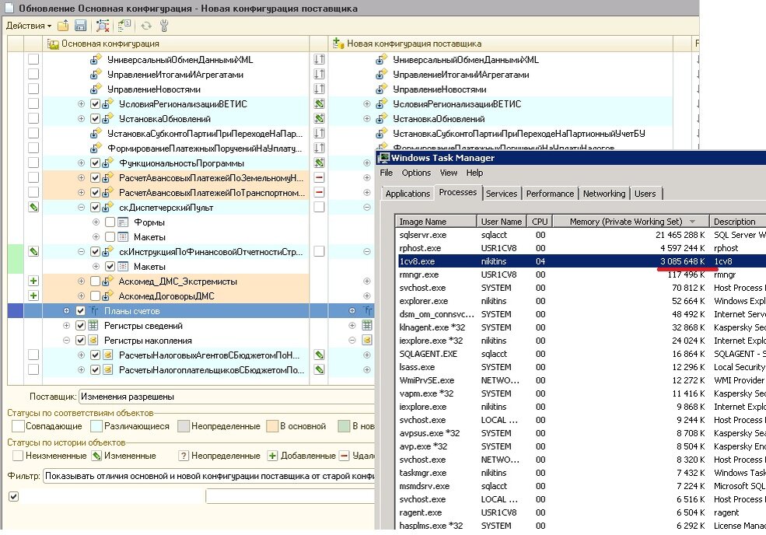Click the save diskette toolbar icon
The height and width of the screenshot is (535, 766).
point(80,26)
